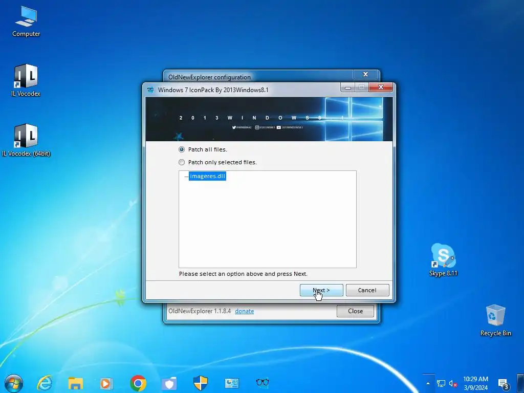Click the Show desktop strip
Screen dimensions: 524x393
click(521, 383)
